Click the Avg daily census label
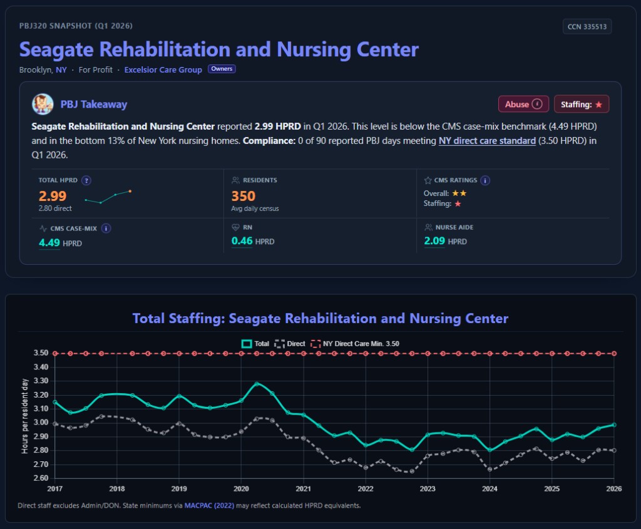Image resolution: width=641 pixels, height=529 pixels. click(255, 208)
